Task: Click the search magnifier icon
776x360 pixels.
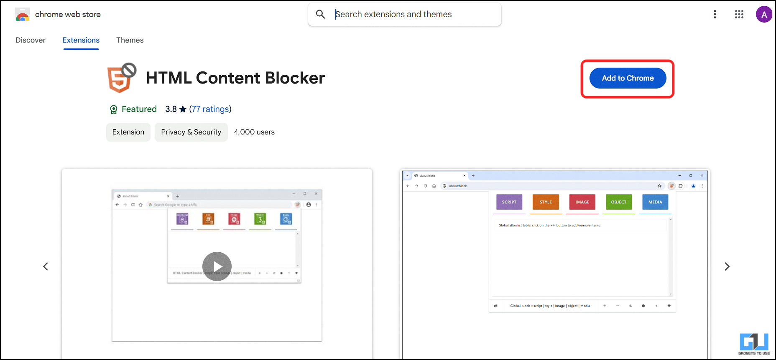Action: click(321, 14)
